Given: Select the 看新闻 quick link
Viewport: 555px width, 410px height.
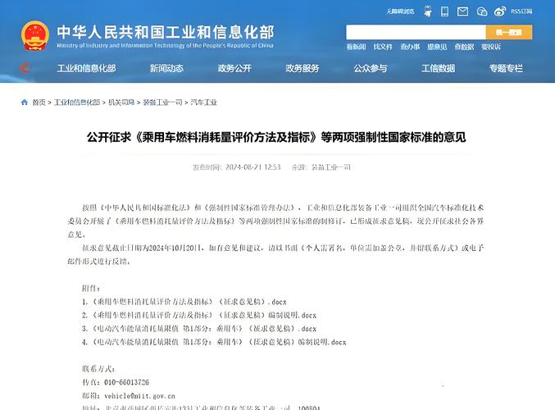Looking at the screenshot, I should point(356,47).
